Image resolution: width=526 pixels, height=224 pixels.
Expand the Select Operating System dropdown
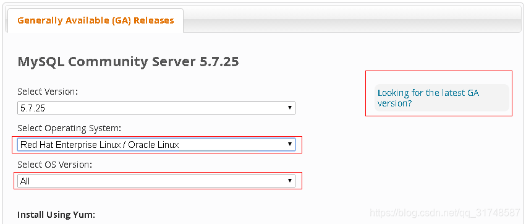tap(156, 145)
